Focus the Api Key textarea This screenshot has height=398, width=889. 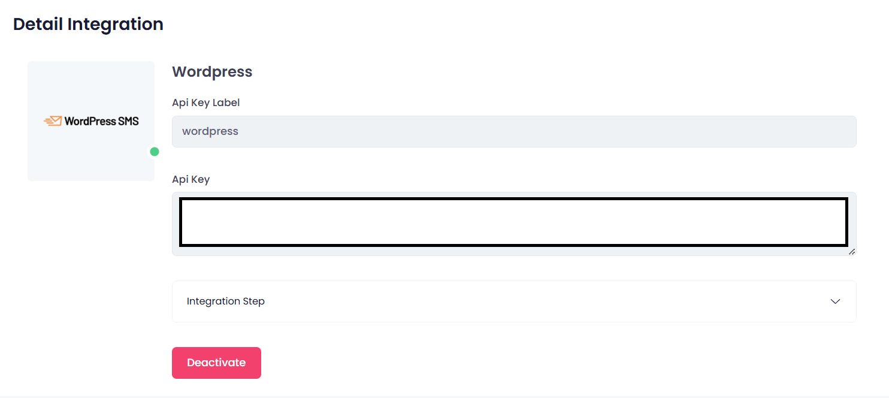pyautogui.click(x=514, y=224)
